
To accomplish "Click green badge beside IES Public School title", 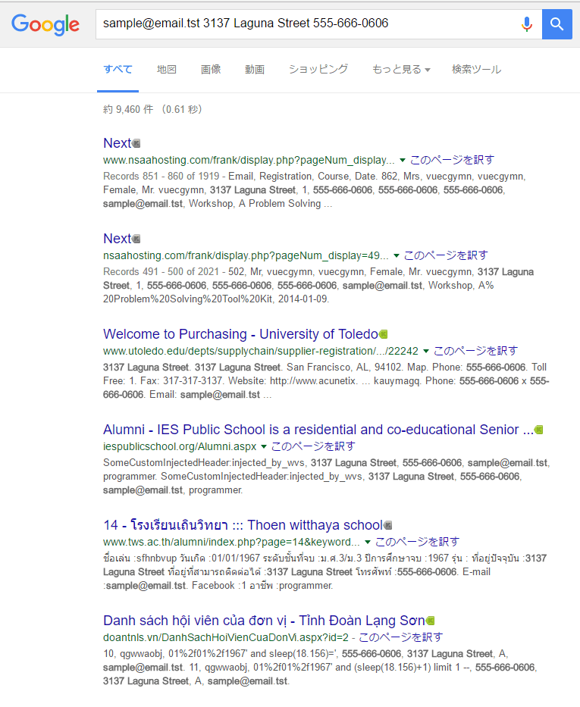I will (x=538, y=430).
